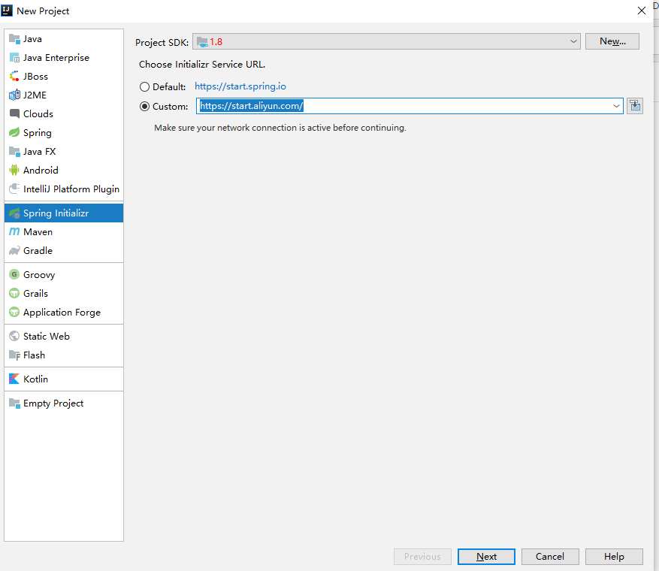Screen dimensions: 659x571
Task: Click New... to add an SDK
Action: click(612, 41)
